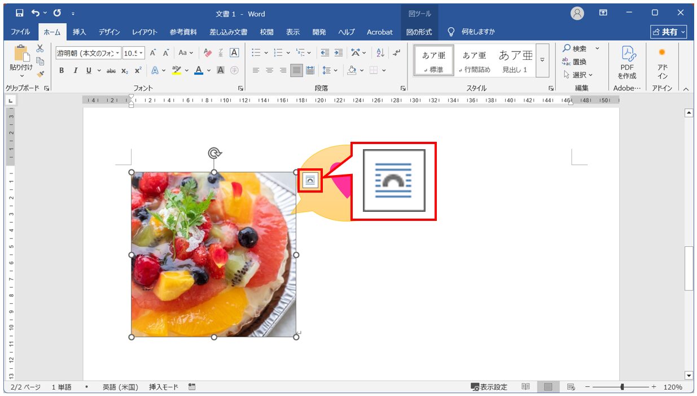Click the layout options icon beside image
Viewport: 697px width, 396px height.
point(310,180)
